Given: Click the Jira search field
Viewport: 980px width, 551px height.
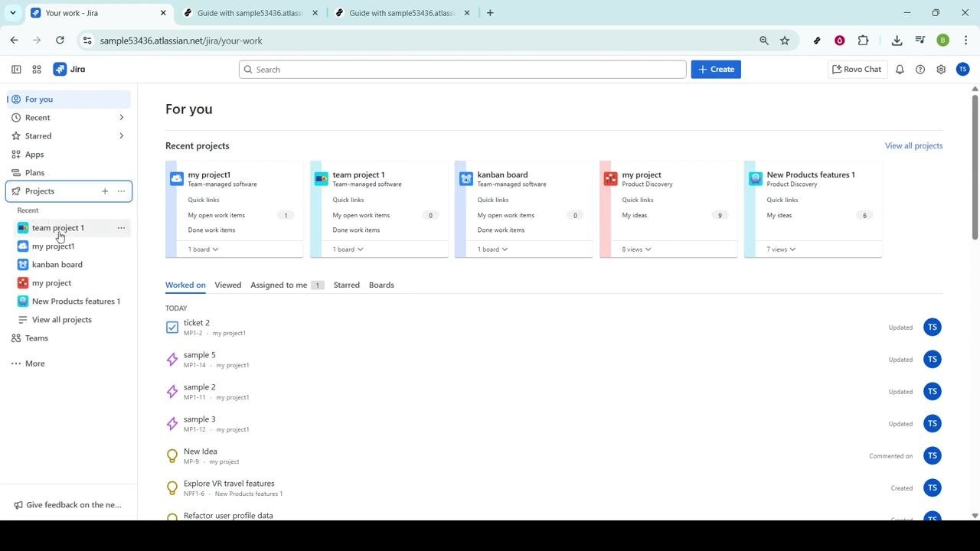Looking at the screenshot, I should pos(462,69).
